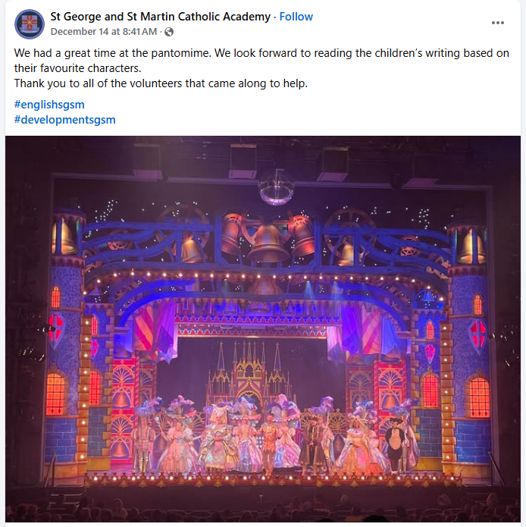Screen dimensions: 526x527
Task: Click the large center bell in the photo
Action: [268, 243]
